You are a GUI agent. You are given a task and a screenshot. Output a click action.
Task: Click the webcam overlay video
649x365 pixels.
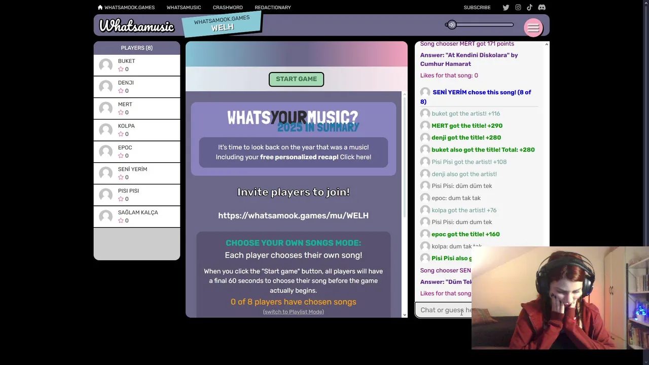[x=560, y=298]
